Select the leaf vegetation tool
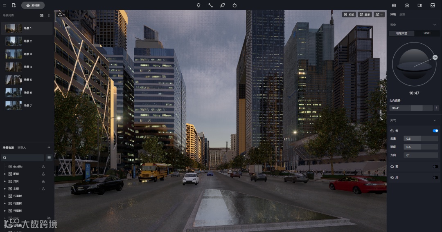442x232 pixels. click(x=222, y=5)
